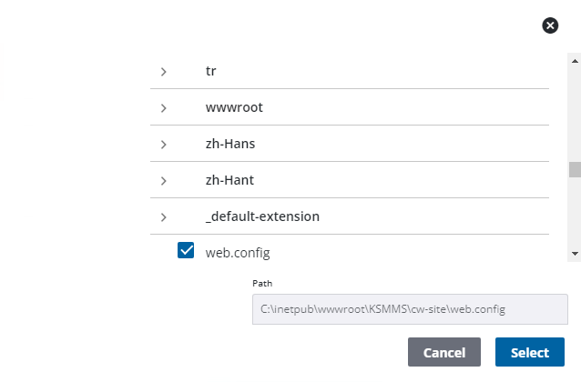Expand the wwwroot folder chevron
This screenshot has height=382, width=581.
pos(163,107)
